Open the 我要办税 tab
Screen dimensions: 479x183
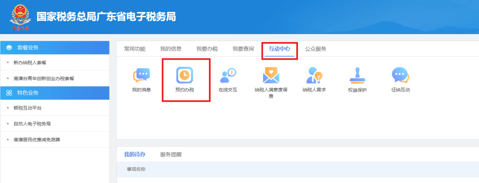(x=207, y=49)
